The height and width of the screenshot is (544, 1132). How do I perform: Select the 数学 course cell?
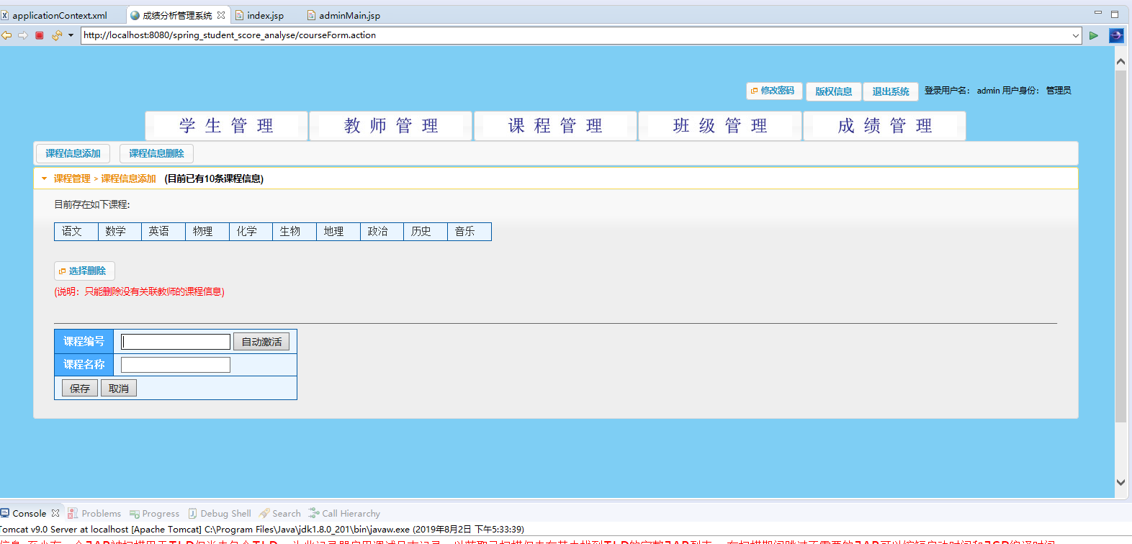point(120,232)
